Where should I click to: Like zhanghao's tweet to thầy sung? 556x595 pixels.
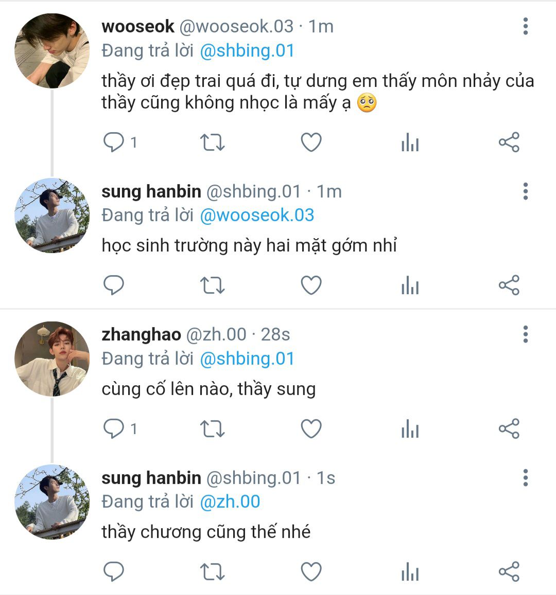click(311, 429)
